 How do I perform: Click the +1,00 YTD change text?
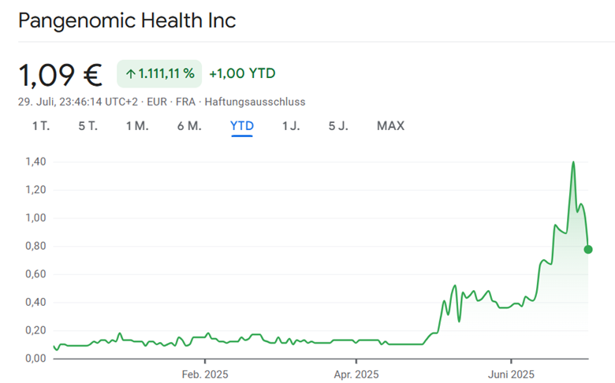pyautogui.click(x=242, y=73)
